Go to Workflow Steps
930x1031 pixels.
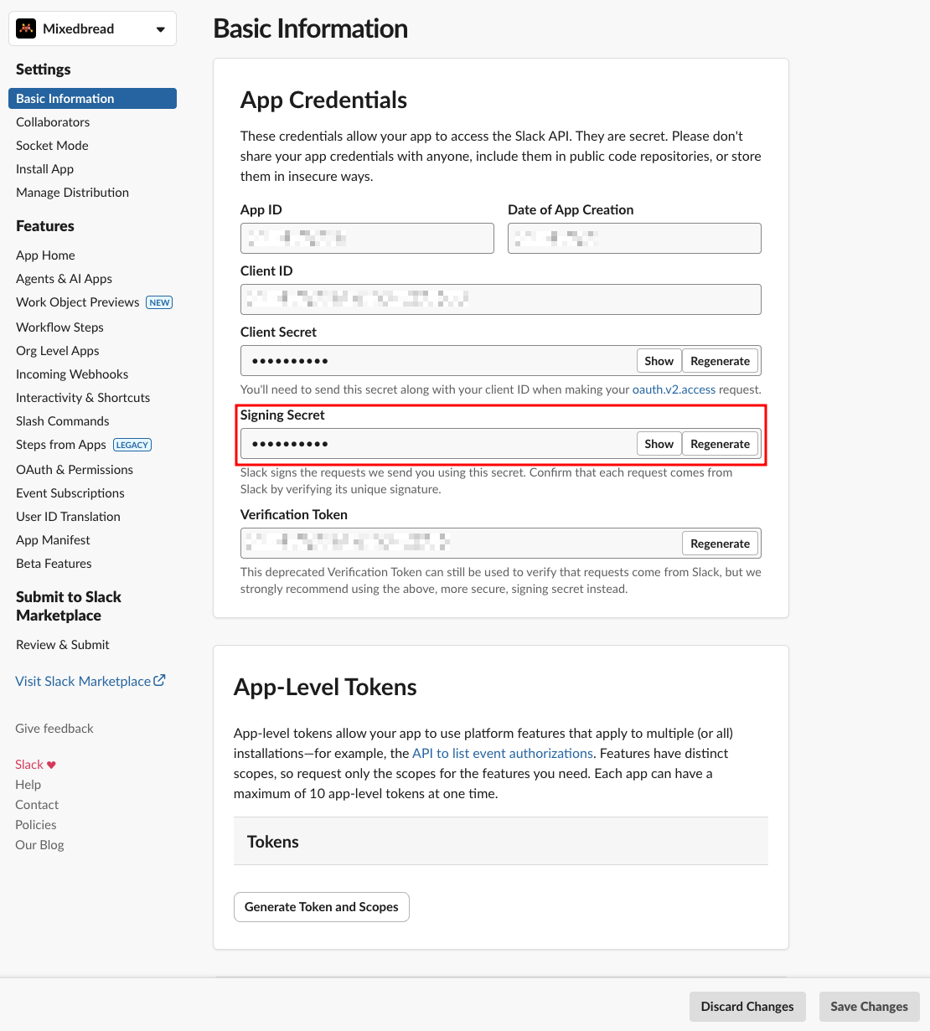coord(59,327)
